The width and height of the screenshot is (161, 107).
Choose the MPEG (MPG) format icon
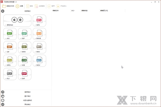[10, 61]
